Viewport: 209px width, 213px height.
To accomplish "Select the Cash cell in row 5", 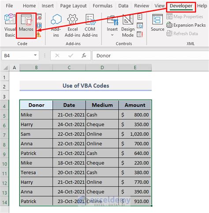I will click(102, 115).
